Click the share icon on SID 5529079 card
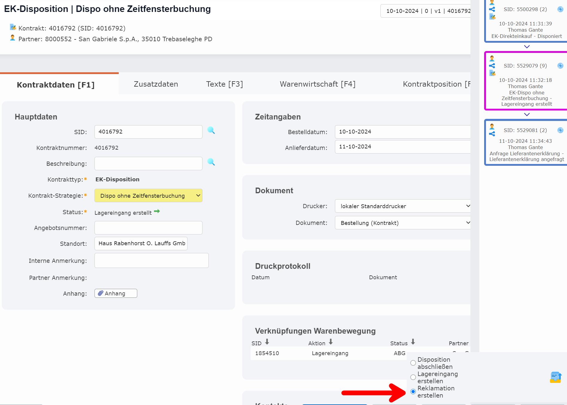 (492, 65)
